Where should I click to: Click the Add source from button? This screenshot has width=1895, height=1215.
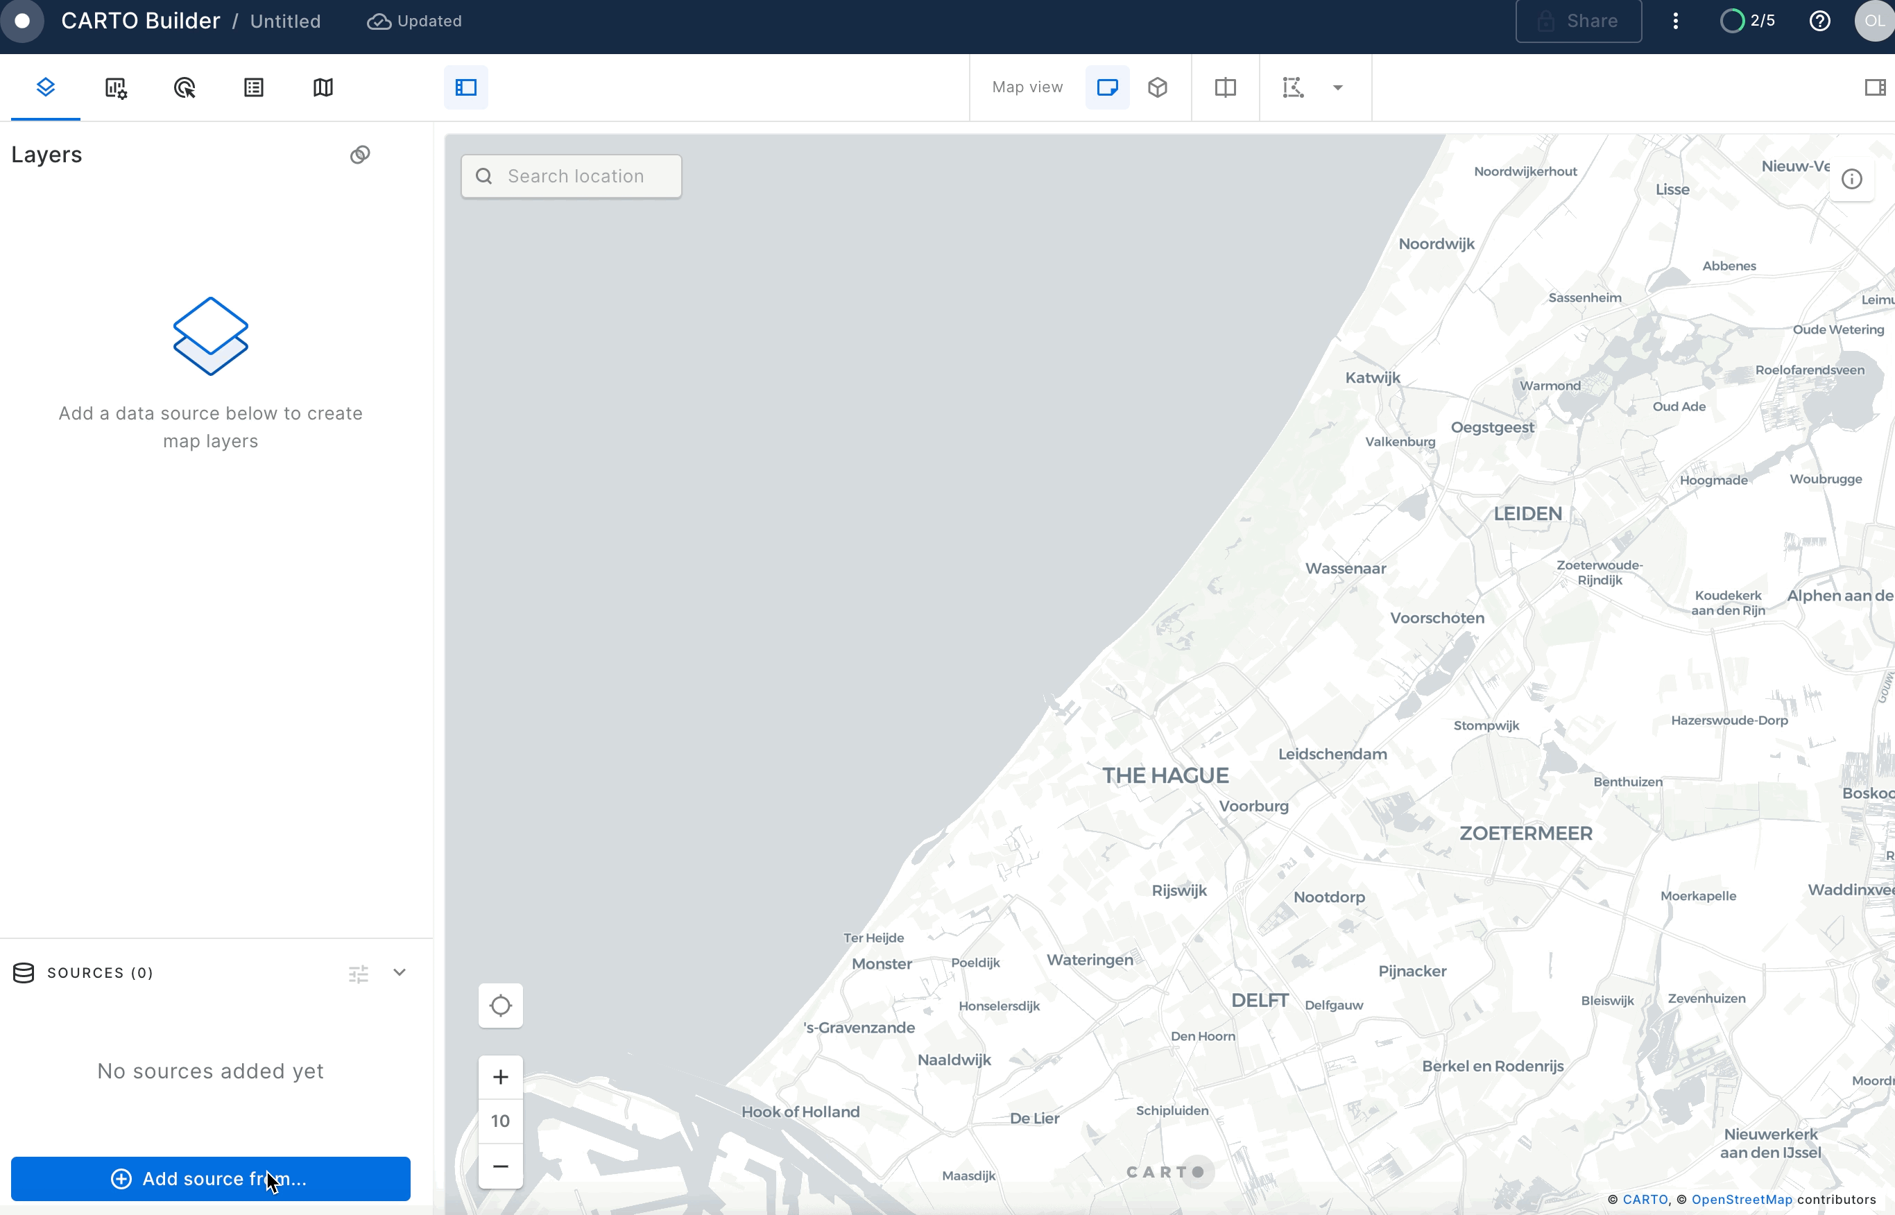(x=211, y=1178)
